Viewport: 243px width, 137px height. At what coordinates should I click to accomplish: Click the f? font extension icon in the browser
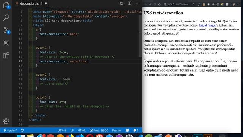click(x=199, y=5)
